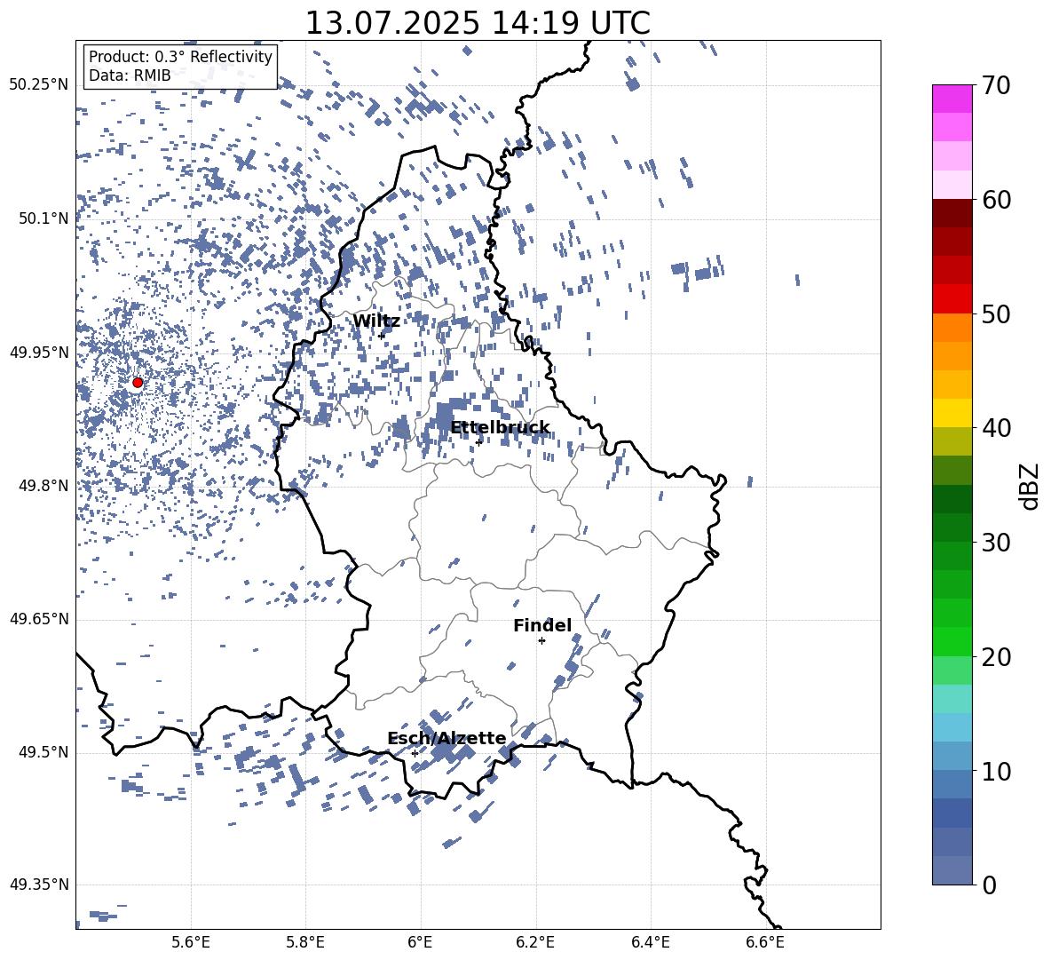
Task: Click the 0 tick on colorbar
Action: (x=989, y=885)
